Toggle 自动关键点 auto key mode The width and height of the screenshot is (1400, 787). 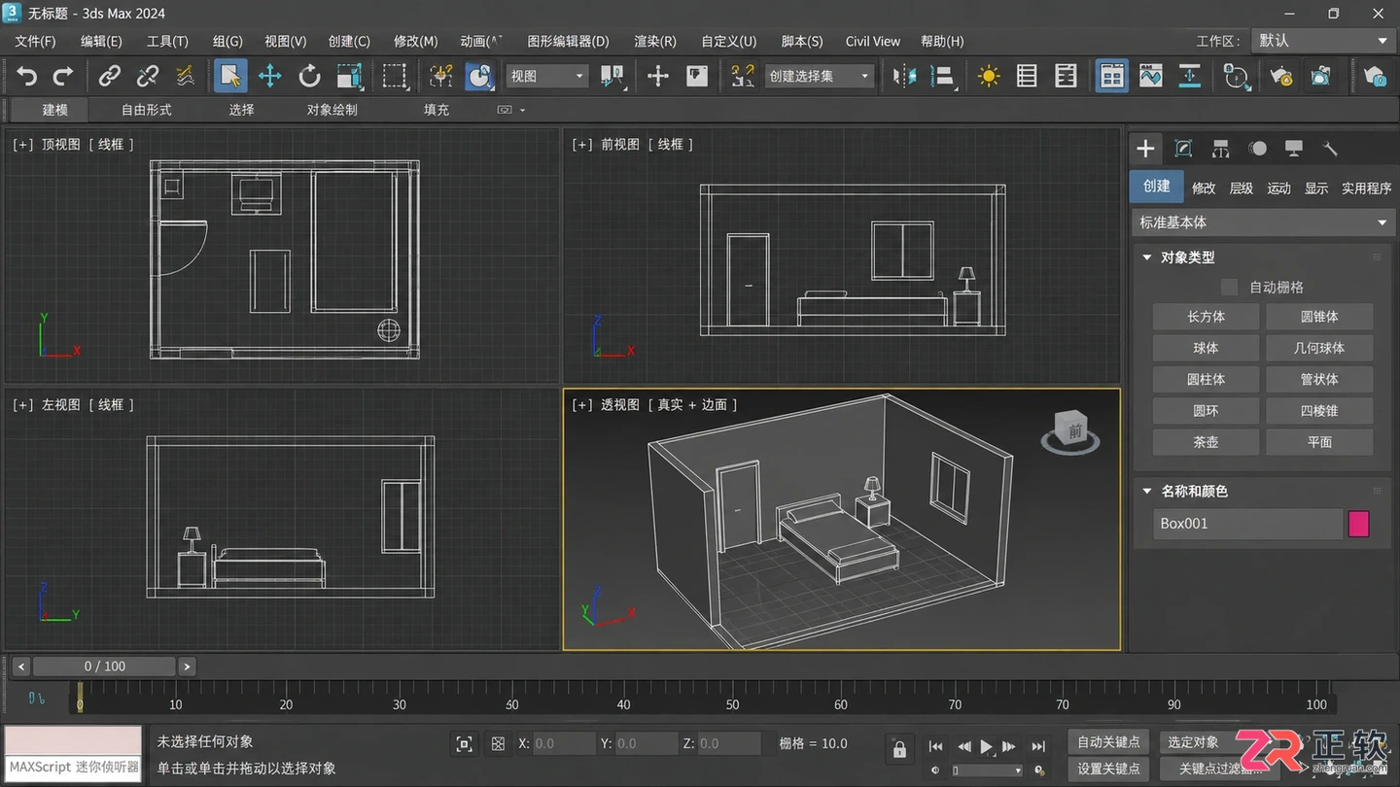coord(1108,742)
